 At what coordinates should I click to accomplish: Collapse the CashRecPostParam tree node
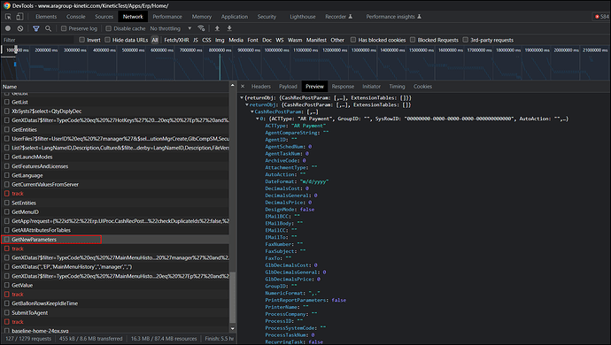(x=252, y=111)
